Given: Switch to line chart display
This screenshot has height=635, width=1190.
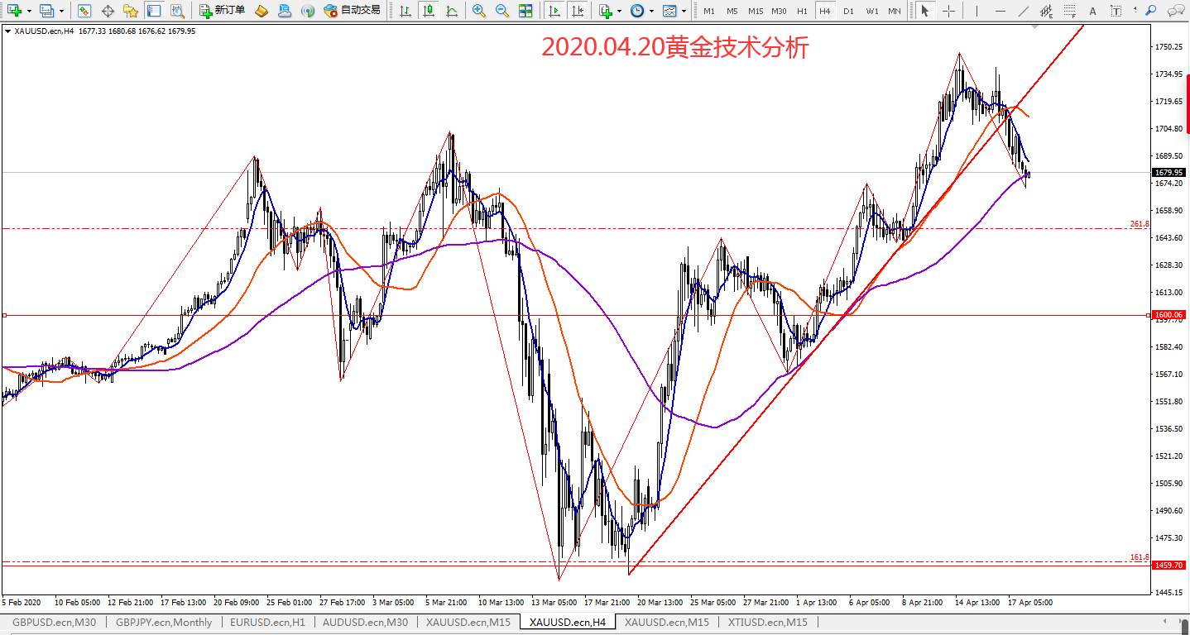Looking at the screenshot, I should (x=451, y=11).
